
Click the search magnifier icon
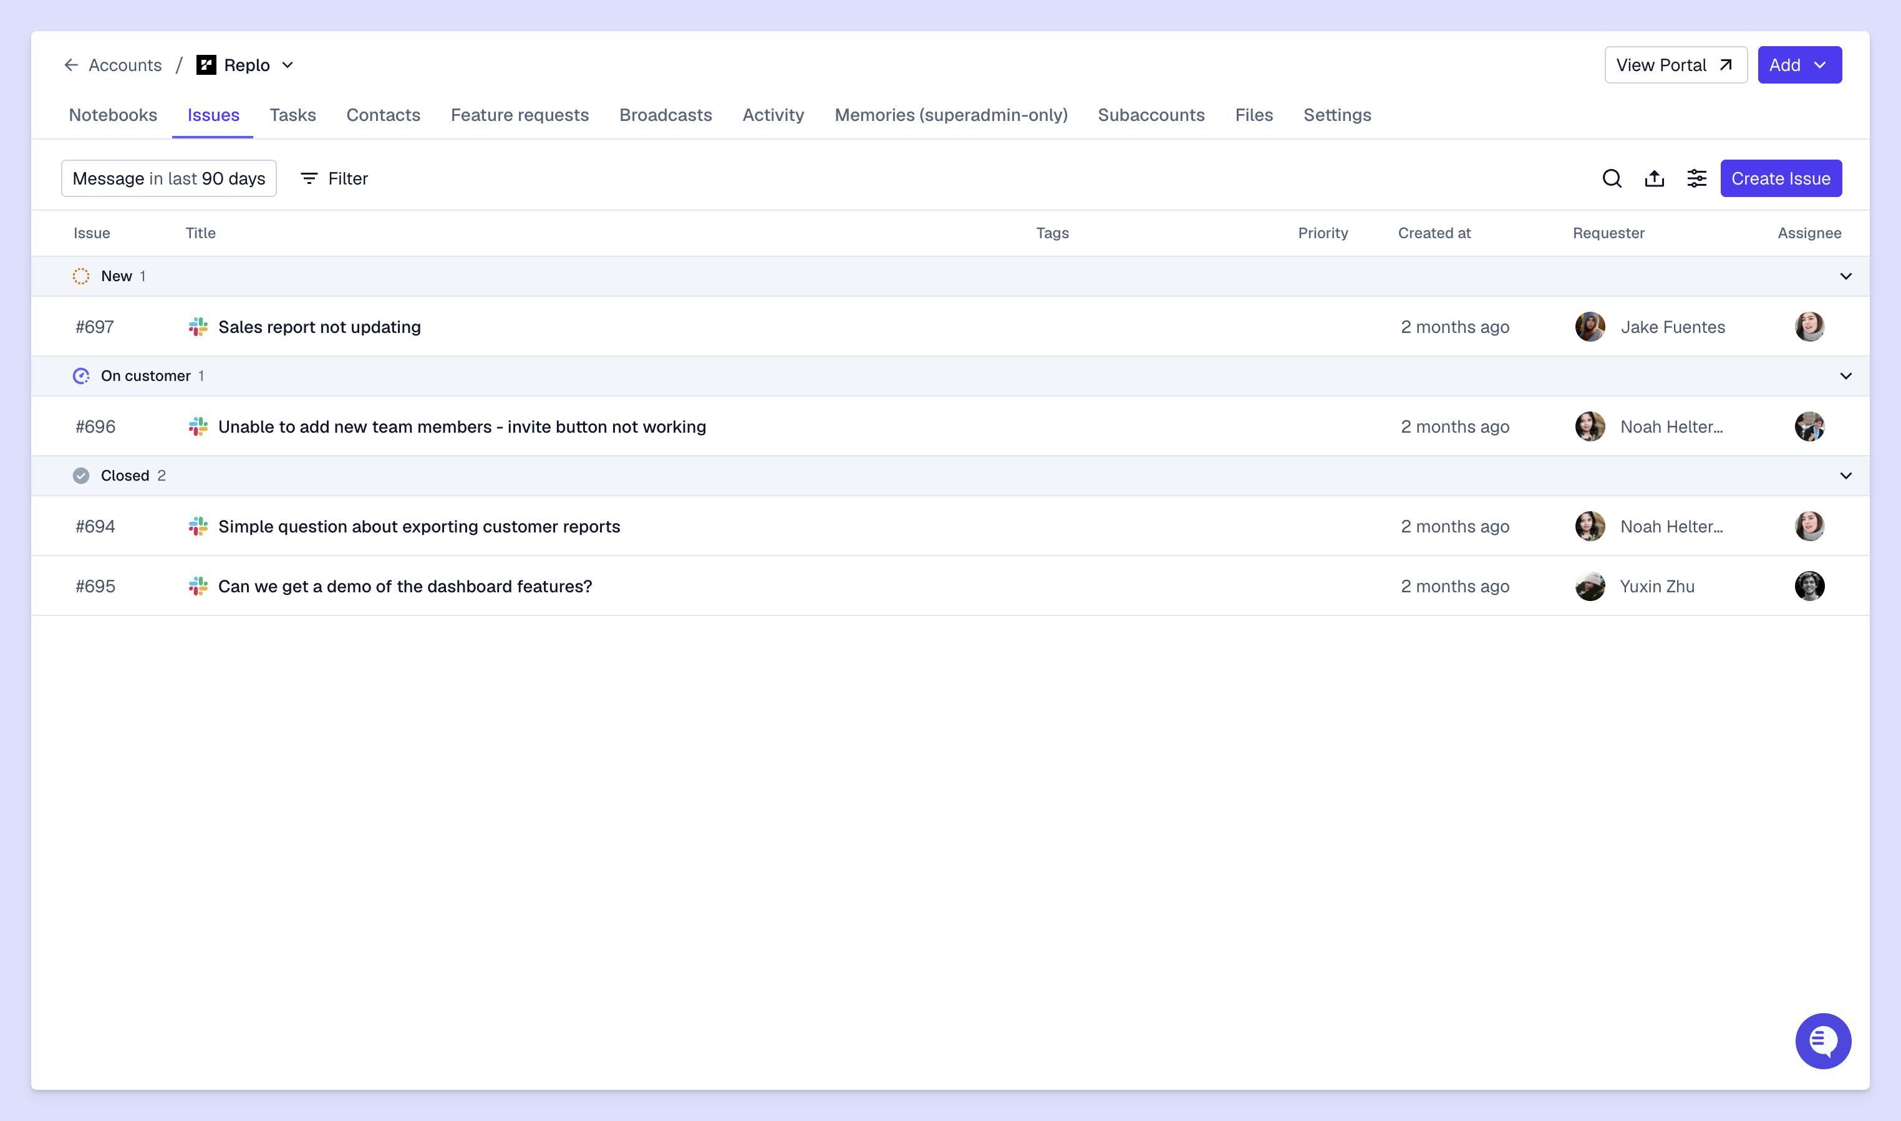pos(1612,178)
